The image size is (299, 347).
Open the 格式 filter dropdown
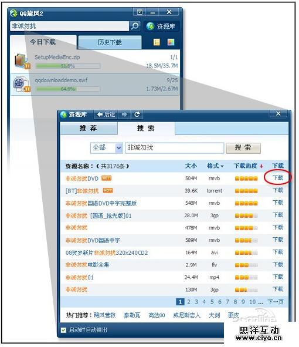click(x=215, y=166)
